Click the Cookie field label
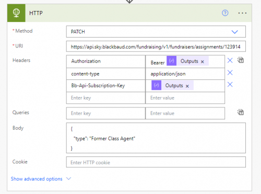The image size is (261, 194). pos(20,162)
